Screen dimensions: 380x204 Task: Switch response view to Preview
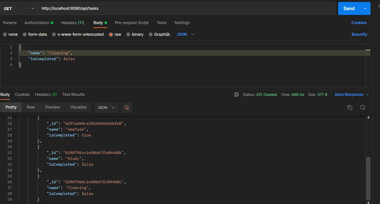52,107
